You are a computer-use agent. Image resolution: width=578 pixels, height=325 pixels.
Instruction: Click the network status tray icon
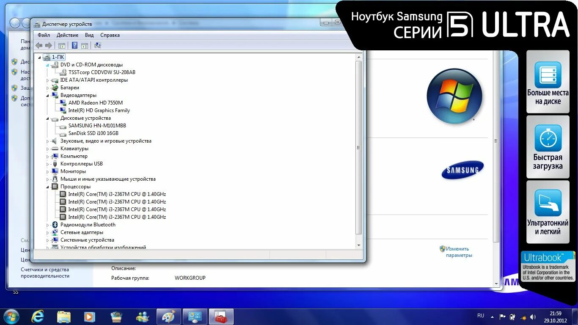pyautogui.click(x=523, y=317)
